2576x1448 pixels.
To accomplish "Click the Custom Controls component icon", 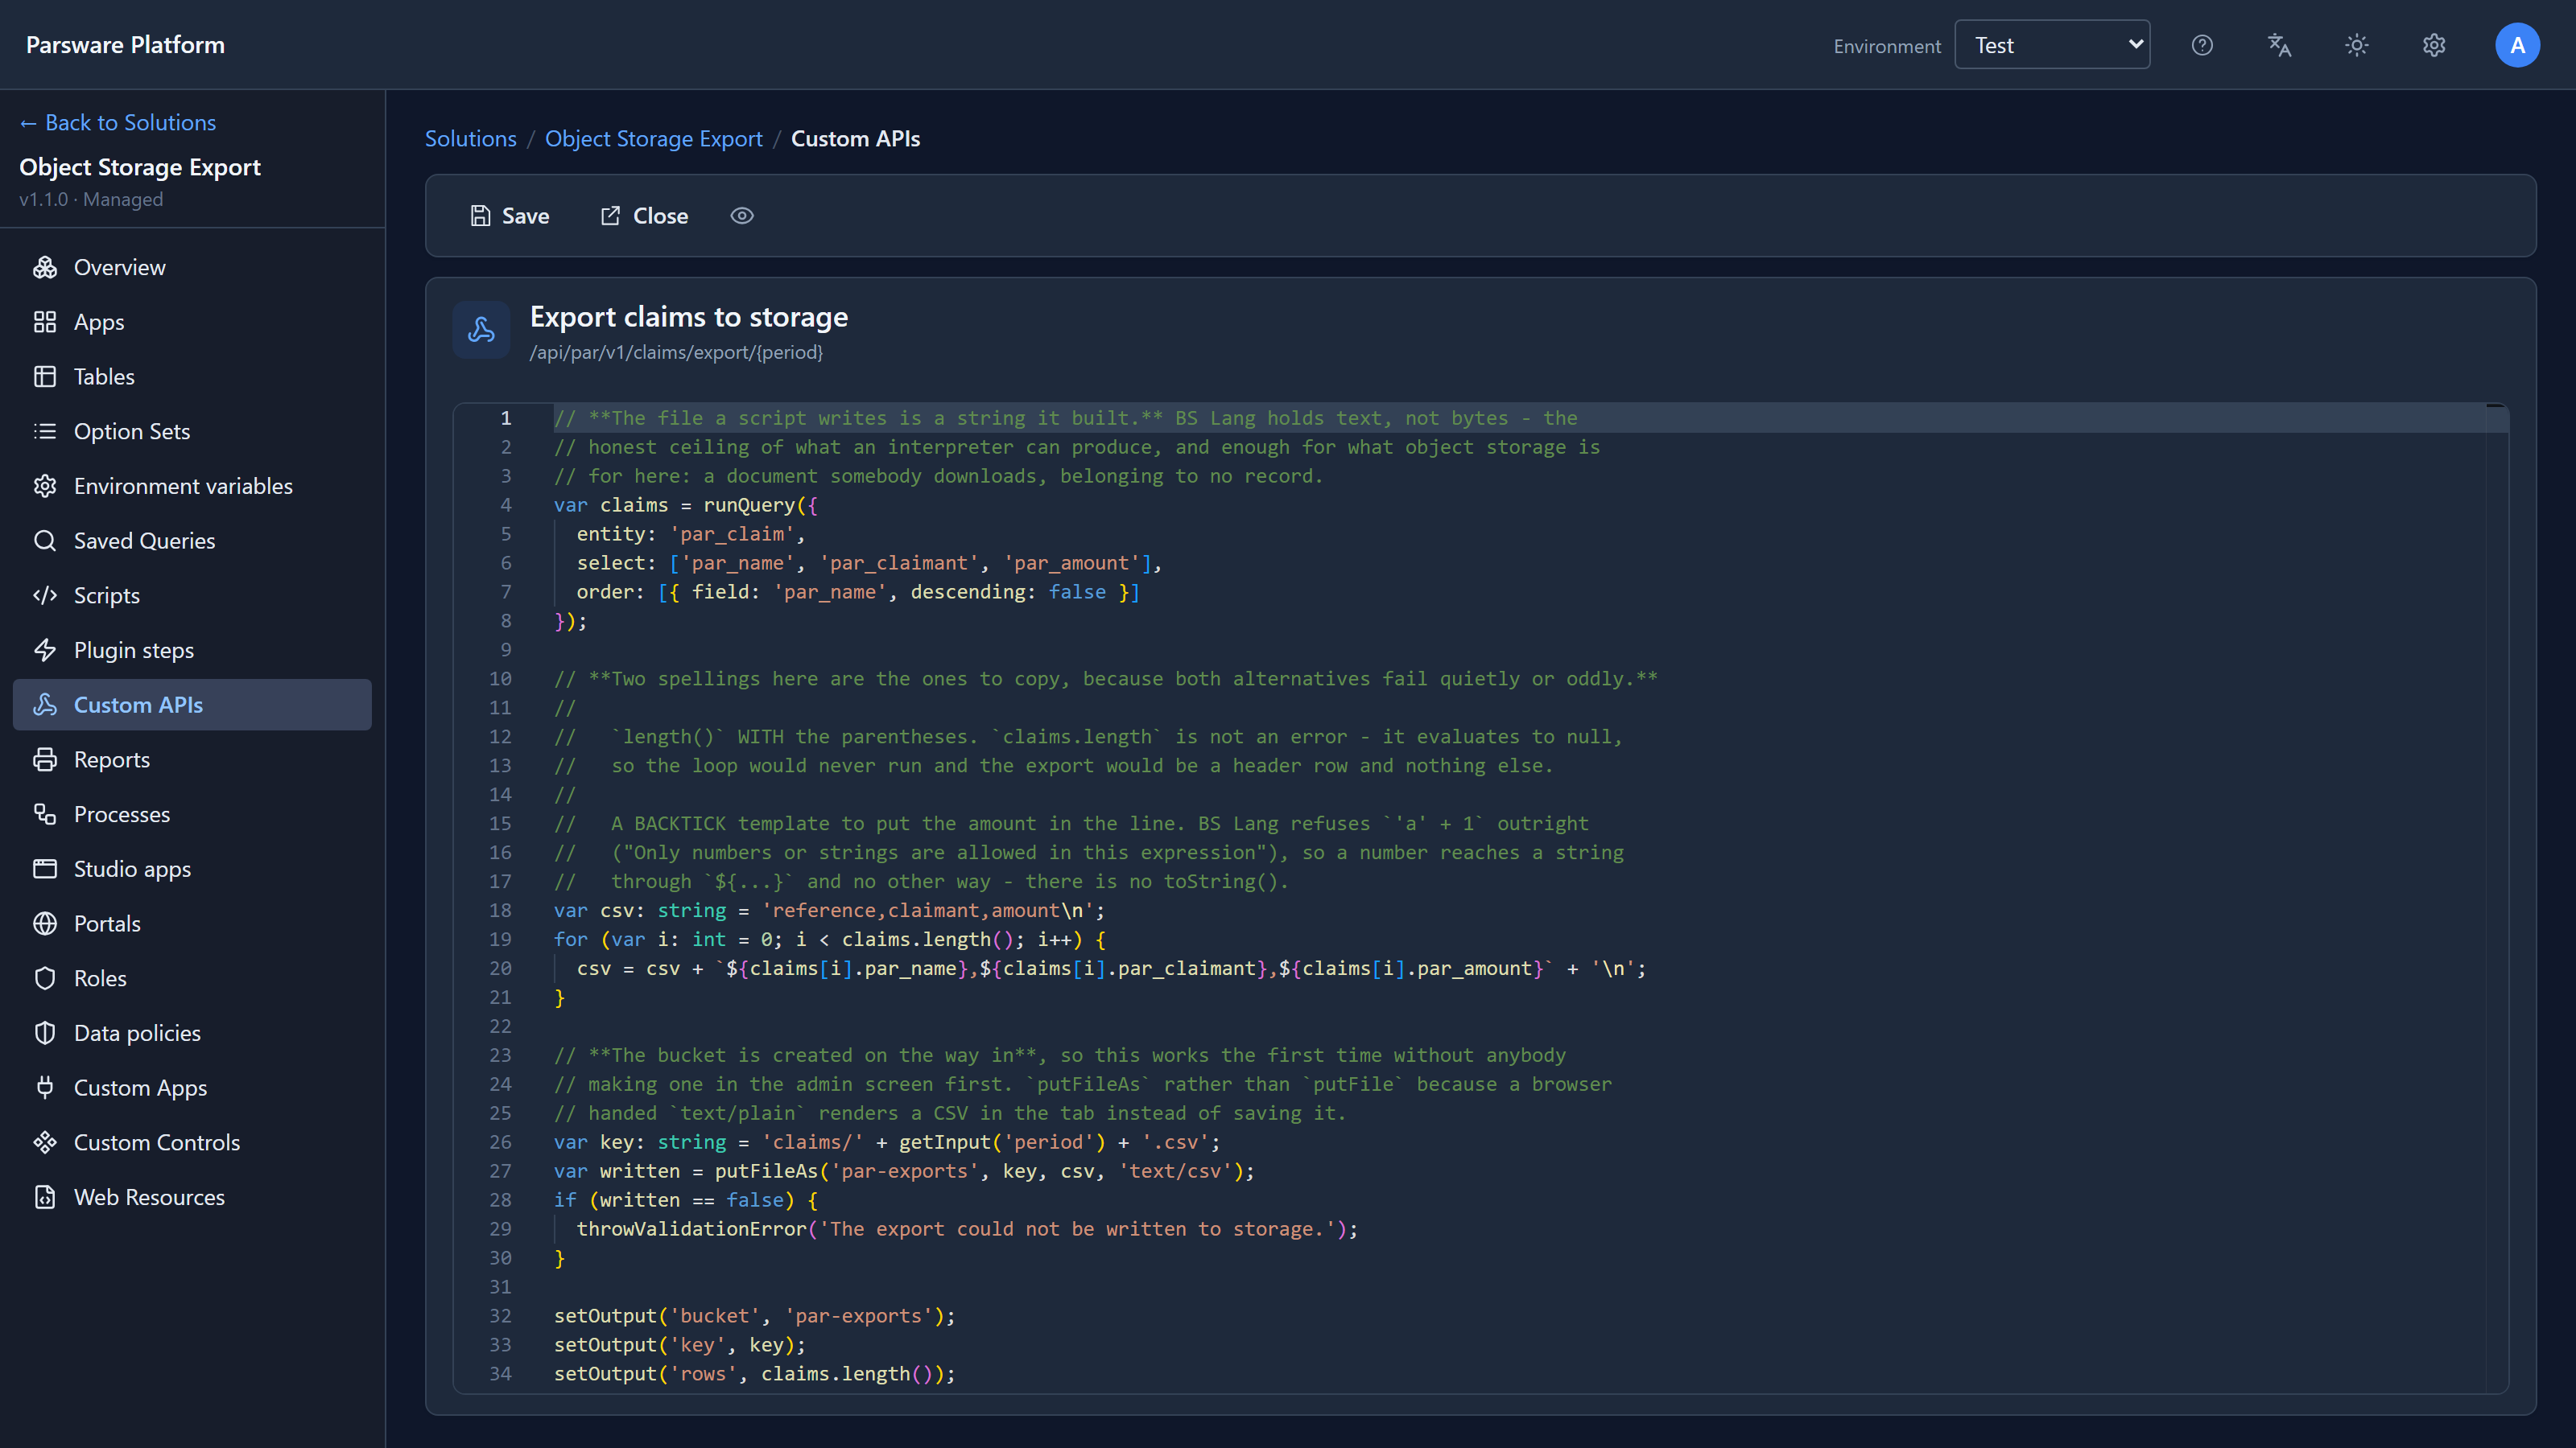I will point(45,1142).
